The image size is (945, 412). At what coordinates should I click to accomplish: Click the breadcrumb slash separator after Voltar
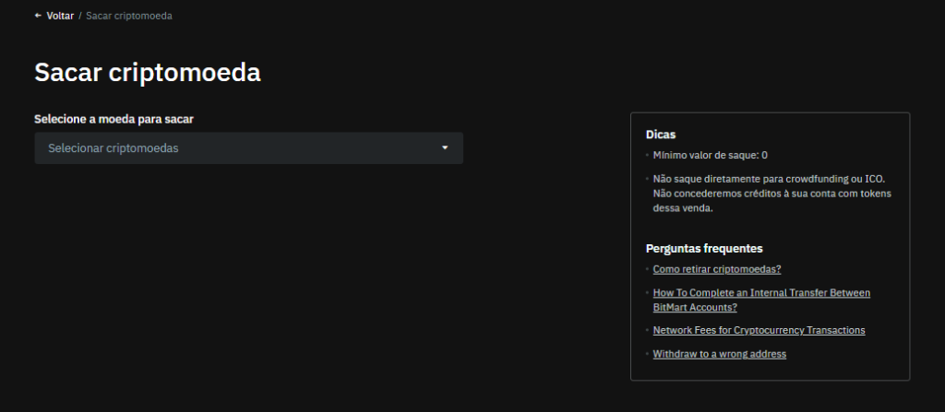(80, 17)
